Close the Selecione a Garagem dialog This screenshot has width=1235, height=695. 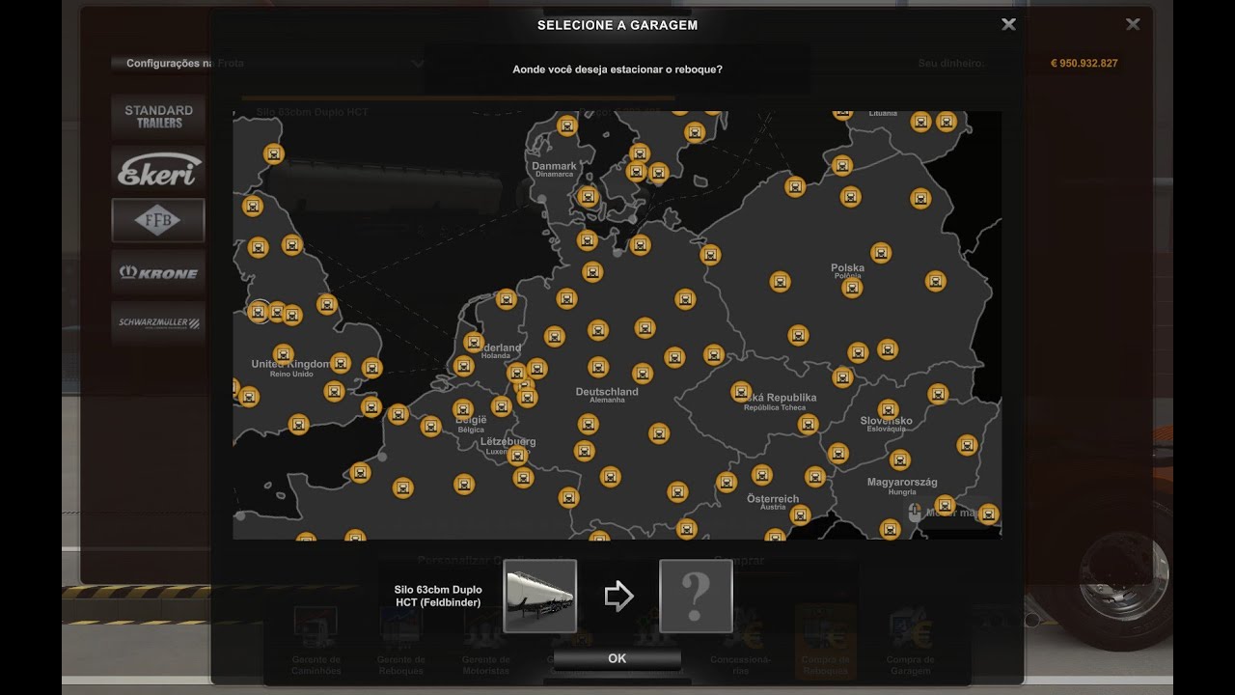click(1008, 24)
